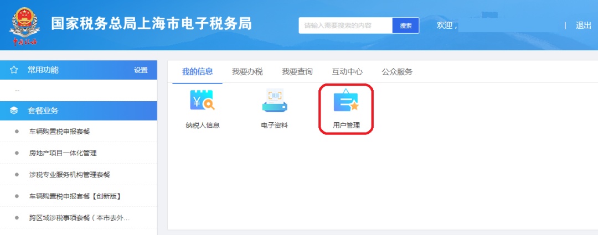Image resolution: width=598 pixels, height=235 pixels.
Task: Open 房地产项目一体化管理 in the sidebar
Action: point(63,153)
